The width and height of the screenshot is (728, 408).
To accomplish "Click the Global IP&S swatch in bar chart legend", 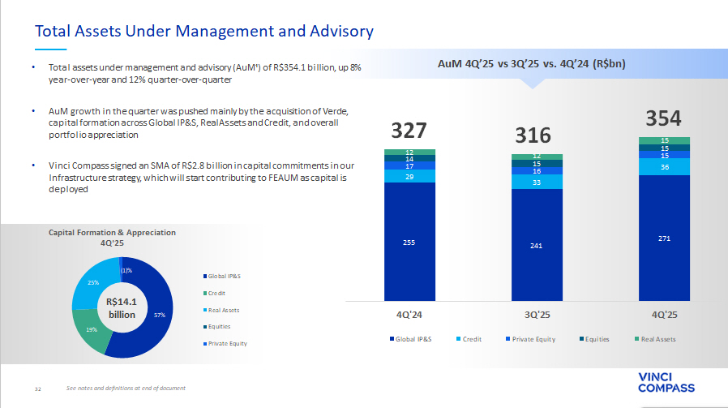I will point(391,339).
